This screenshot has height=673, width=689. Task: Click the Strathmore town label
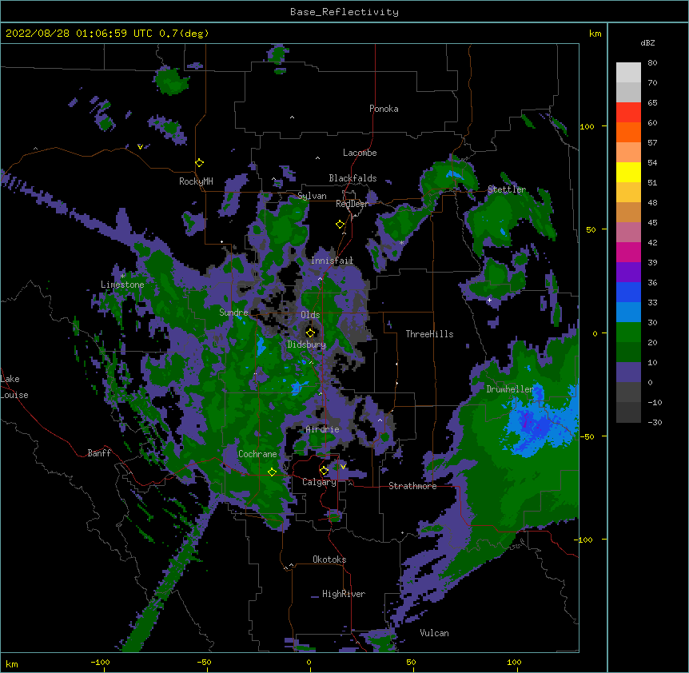coord(412,486)
